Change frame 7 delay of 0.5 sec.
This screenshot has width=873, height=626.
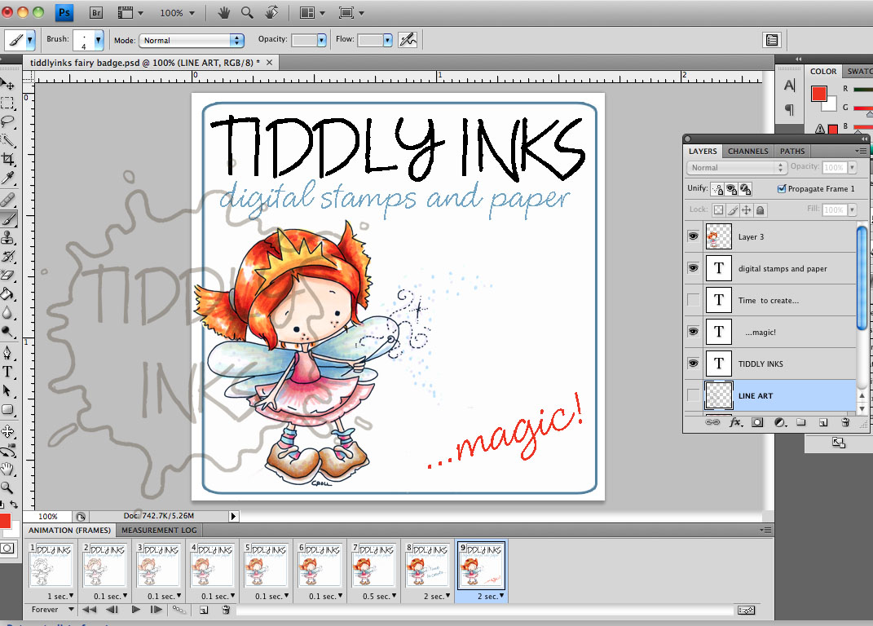coord(380,596)
